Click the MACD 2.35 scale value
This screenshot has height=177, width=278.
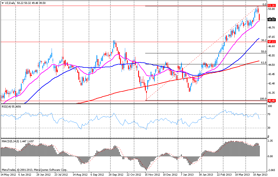(x=270, y=141)
